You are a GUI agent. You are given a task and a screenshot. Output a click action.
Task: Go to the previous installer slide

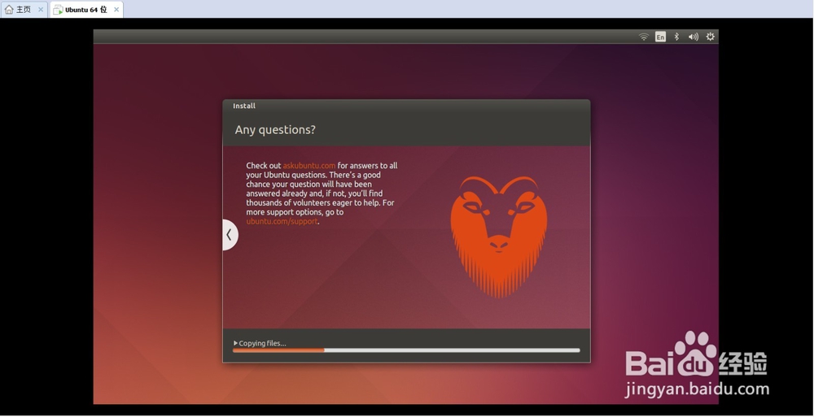click(x=230, y=235)
